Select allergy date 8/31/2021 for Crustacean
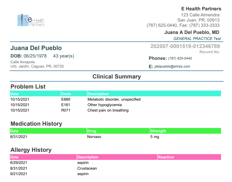 pyautogui.click(x=19, y=168)
